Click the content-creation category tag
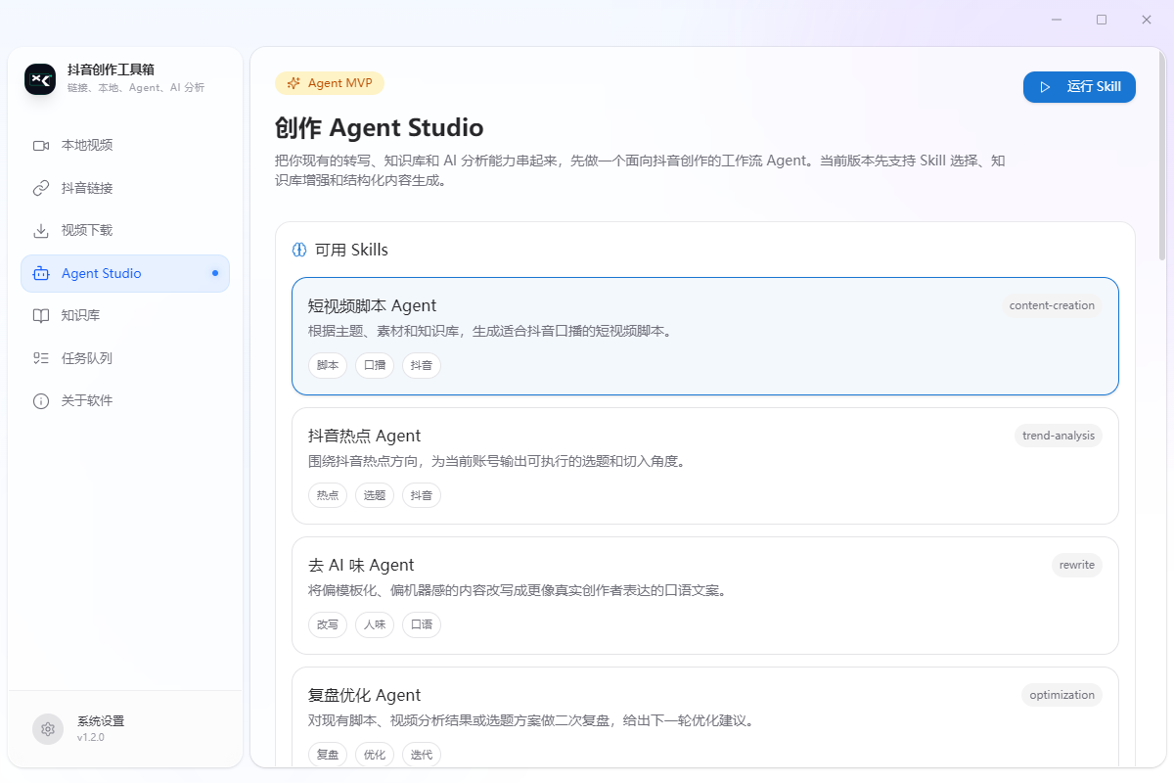The height and width of the screenshot is (783, 1174). pos(1052,305)
